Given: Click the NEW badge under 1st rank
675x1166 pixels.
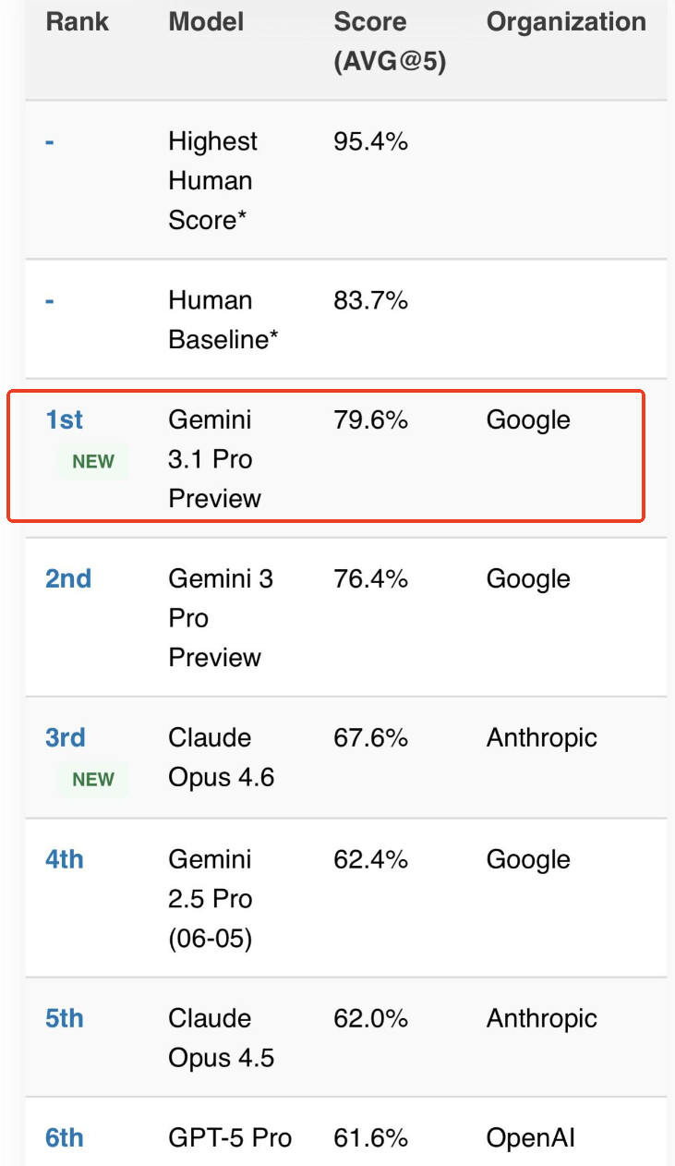Looking at the screenshot, I should (93, 461).
